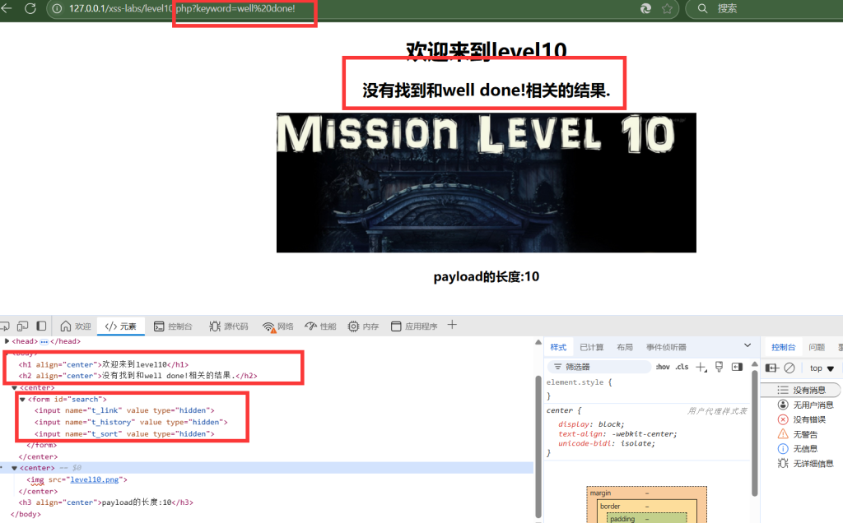
Task: Open the 性能 tab
Action: tap(320, 326)
